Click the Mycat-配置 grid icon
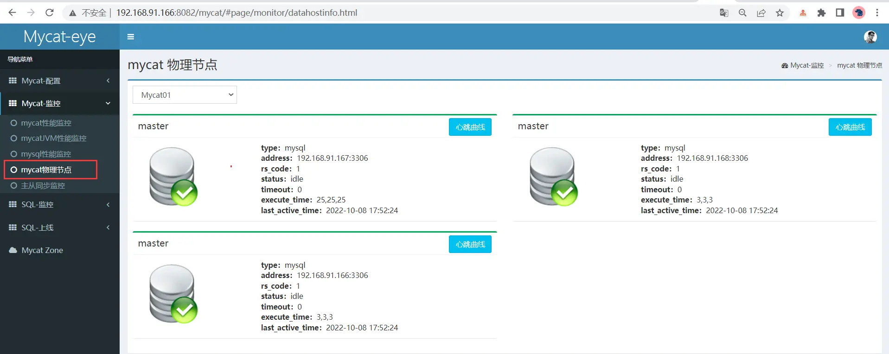The height and width of the screenshot is (354, 889). 13,81
